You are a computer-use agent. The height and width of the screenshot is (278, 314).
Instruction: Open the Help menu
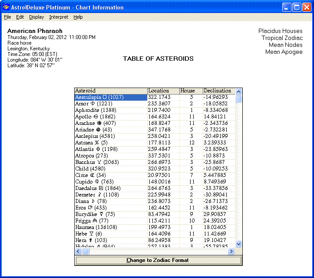78,17
